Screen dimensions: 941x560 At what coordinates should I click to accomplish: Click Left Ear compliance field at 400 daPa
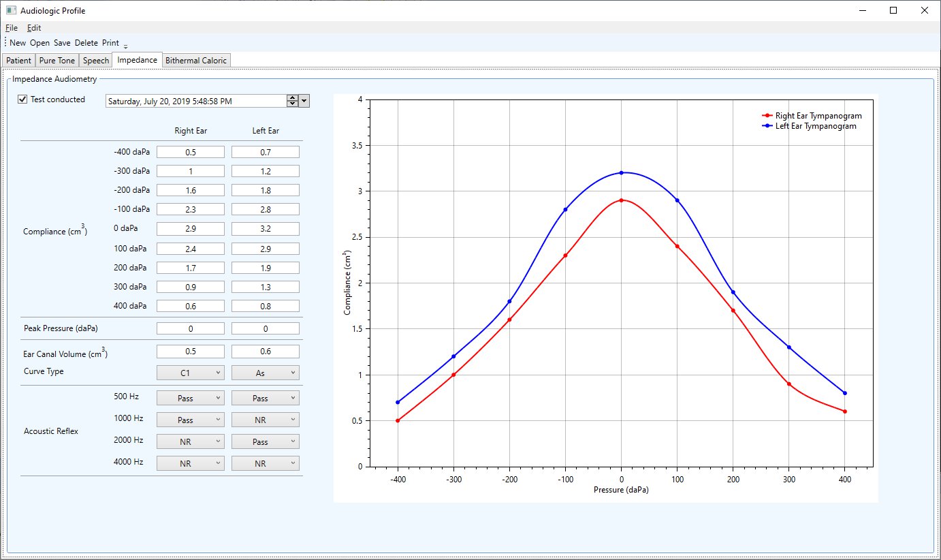[x=266, y=307]
